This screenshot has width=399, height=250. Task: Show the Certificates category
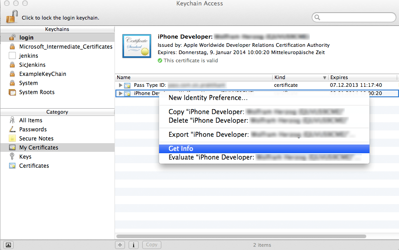57,166
